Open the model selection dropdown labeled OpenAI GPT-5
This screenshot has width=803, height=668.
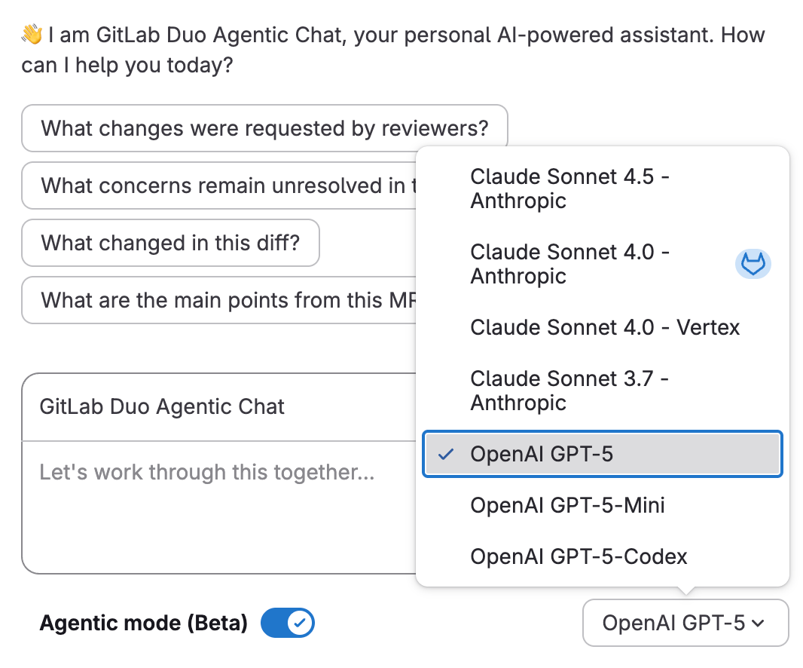point(685,623)
